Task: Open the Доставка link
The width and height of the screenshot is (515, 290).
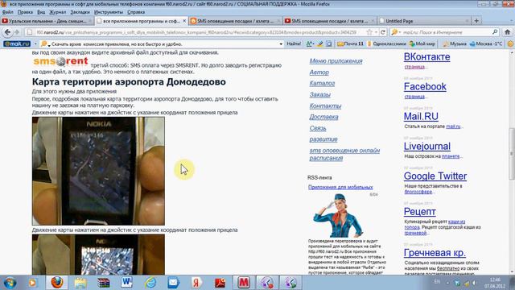Action: click(323, 117)
